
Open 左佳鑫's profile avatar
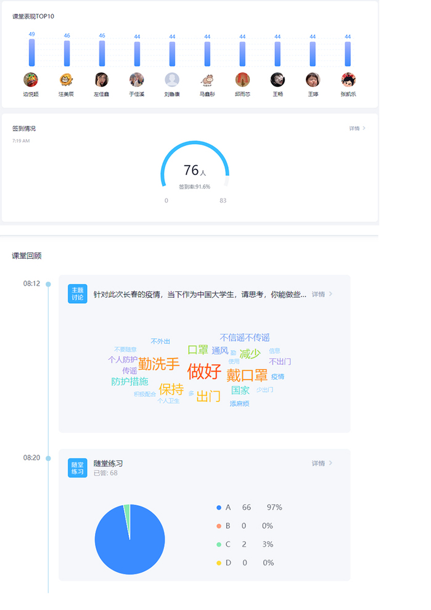102,79
